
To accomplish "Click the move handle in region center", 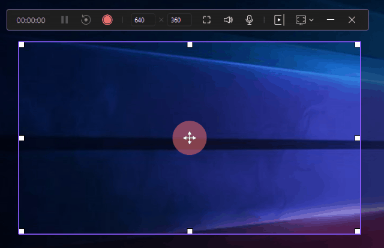I will pyautogui.click(x=190, y=138).
